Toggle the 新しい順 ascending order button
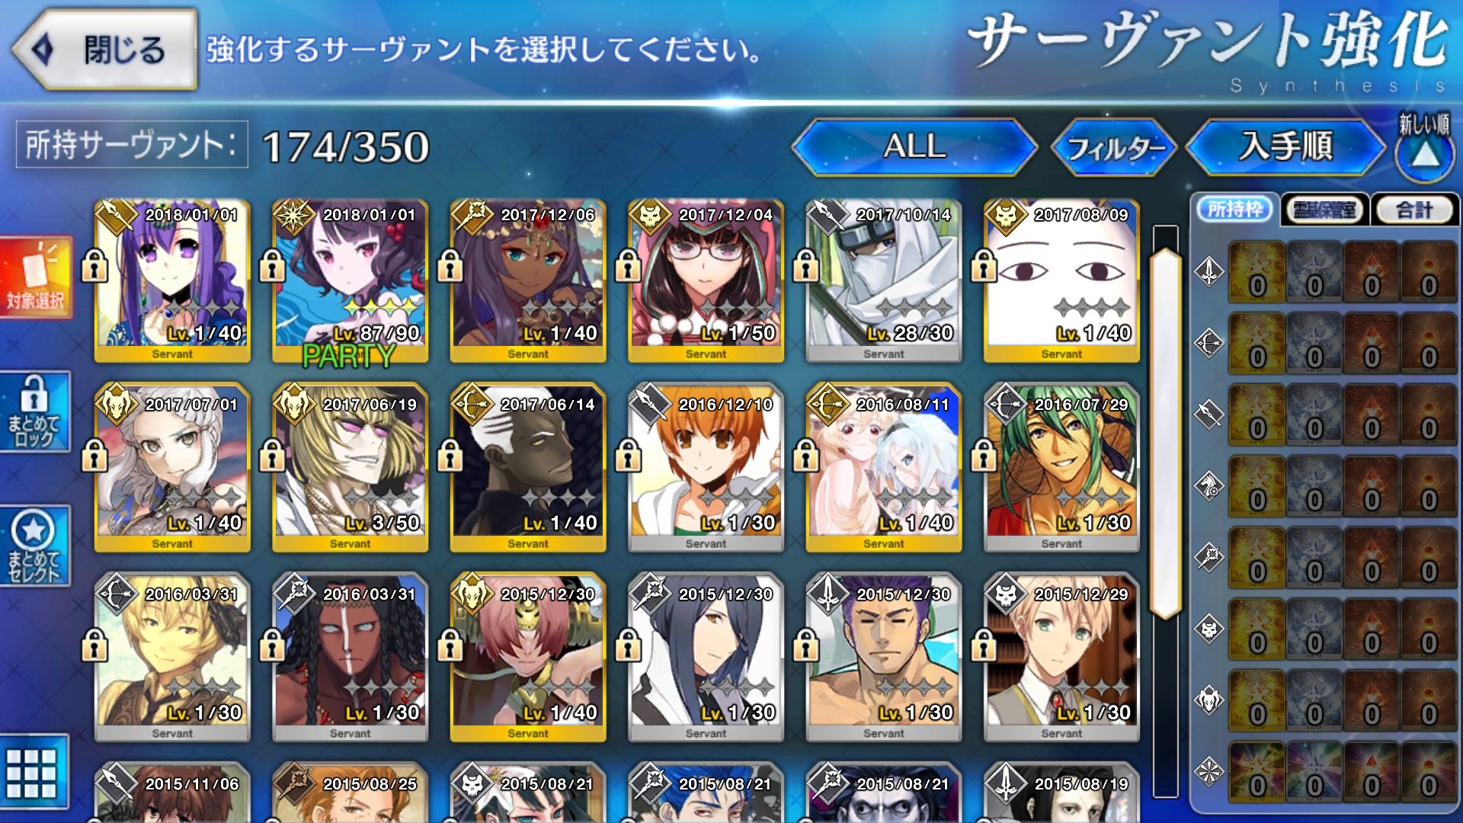The width and height of the screenshot is (1463, 823). point(1425,147)
